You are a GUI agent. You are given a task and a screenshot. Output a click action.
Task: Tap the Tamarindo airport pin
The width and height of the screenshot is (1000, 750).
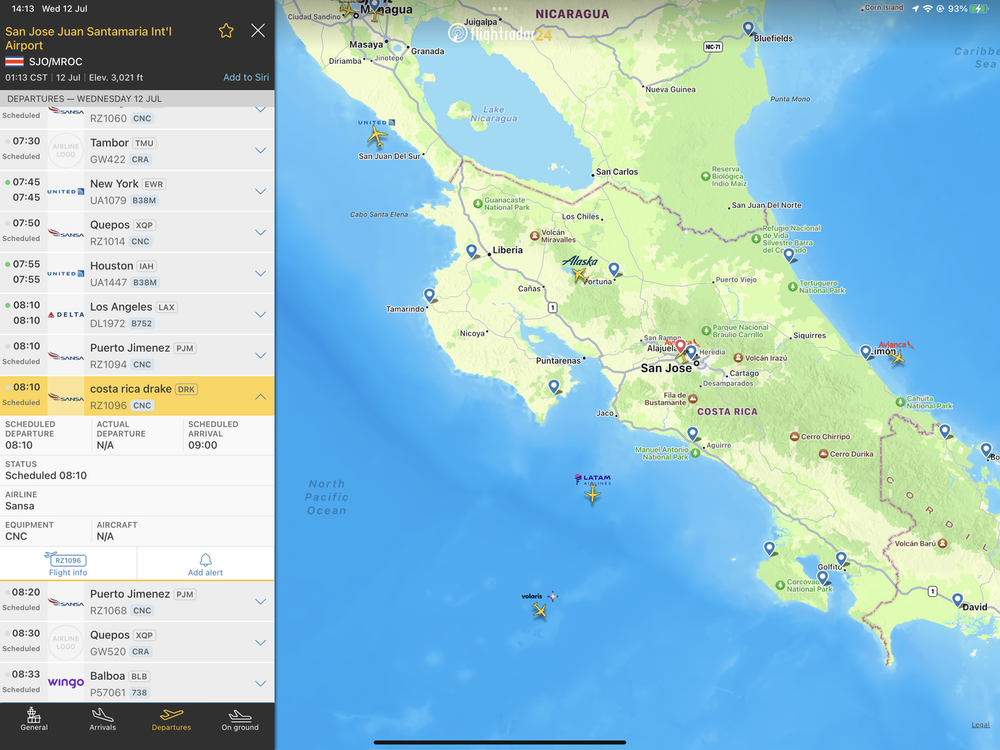tap(430, 296)
